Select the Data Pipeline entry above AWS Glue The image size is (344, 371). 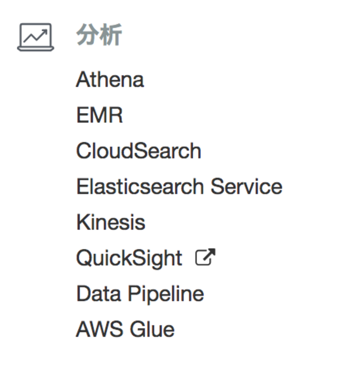tap(140, 294)
